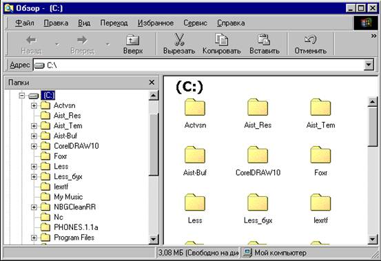
Task: Open the Файл menu
Action: pos(25,23)
